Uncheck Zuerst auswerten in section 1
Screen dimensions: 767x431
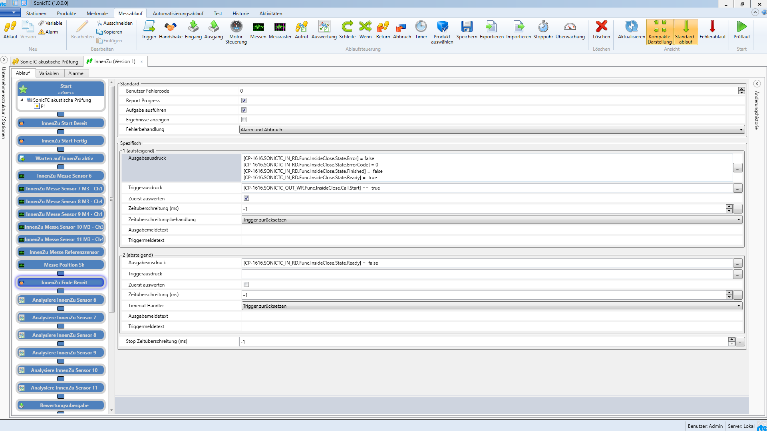click(x=246, y=198)
